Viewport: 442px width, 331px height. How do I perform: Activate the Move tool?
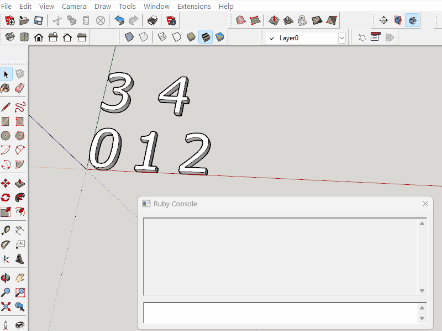[6, 183]
